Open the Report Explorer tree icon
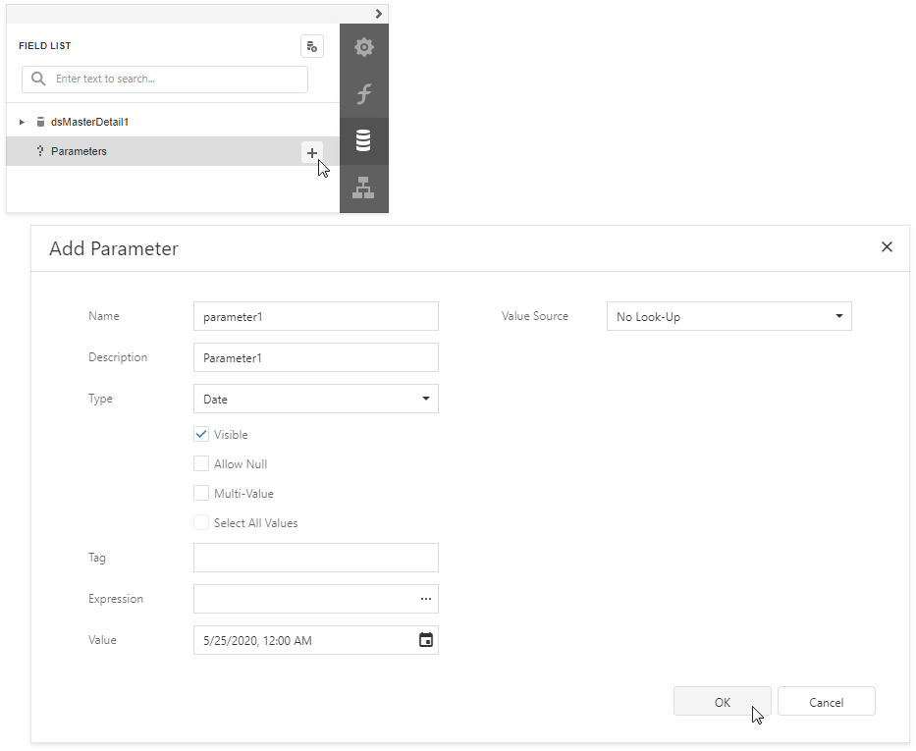Image resolution: width=916 pixels, height=751 pixels. tap(363, 188)
